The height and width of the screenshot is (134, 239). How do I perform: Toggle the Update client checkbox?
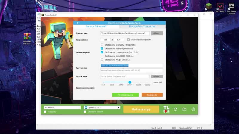pos(85,112)
